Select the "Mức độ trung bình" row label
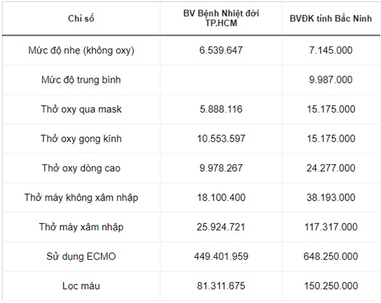 [x=81, y=80]
